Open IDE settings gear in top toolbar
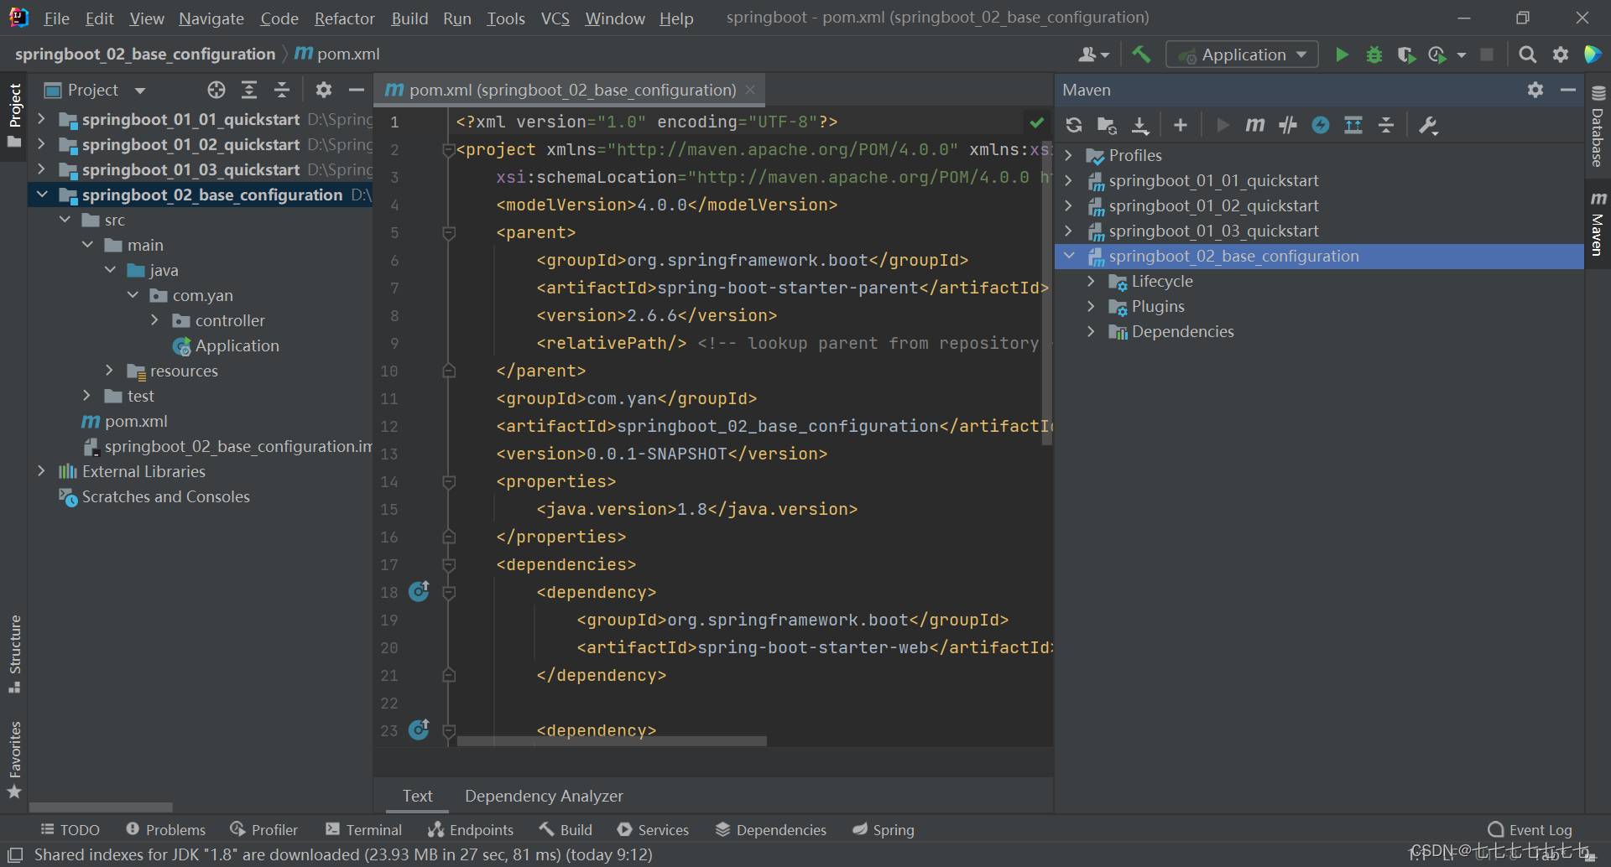 tap(1561, 55)
